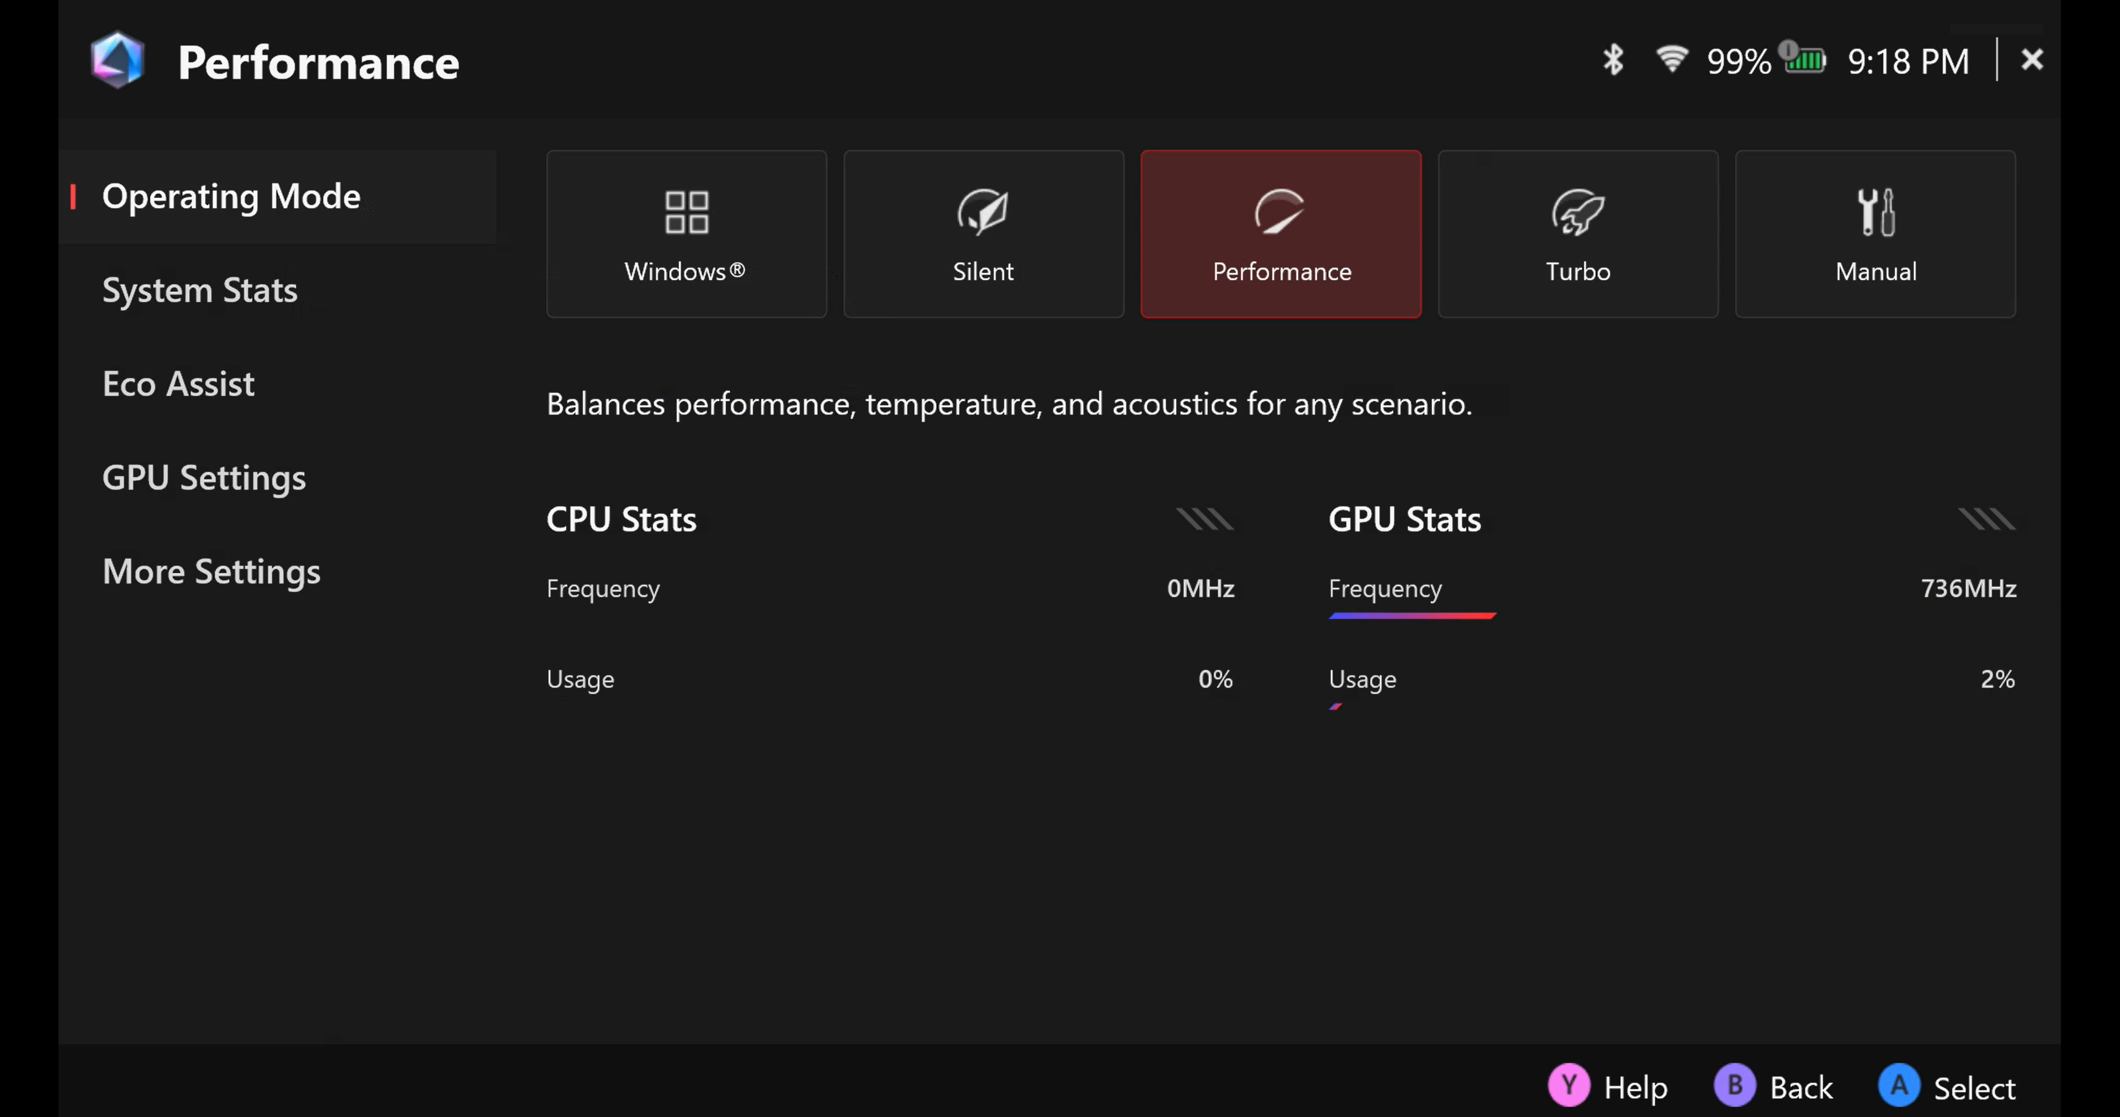
Task: Click the Armoury Crate logo icon
Action: (118, 61)
